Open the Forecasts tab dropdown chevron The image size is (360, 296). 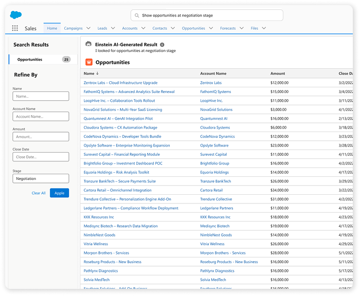click(242, 28)
